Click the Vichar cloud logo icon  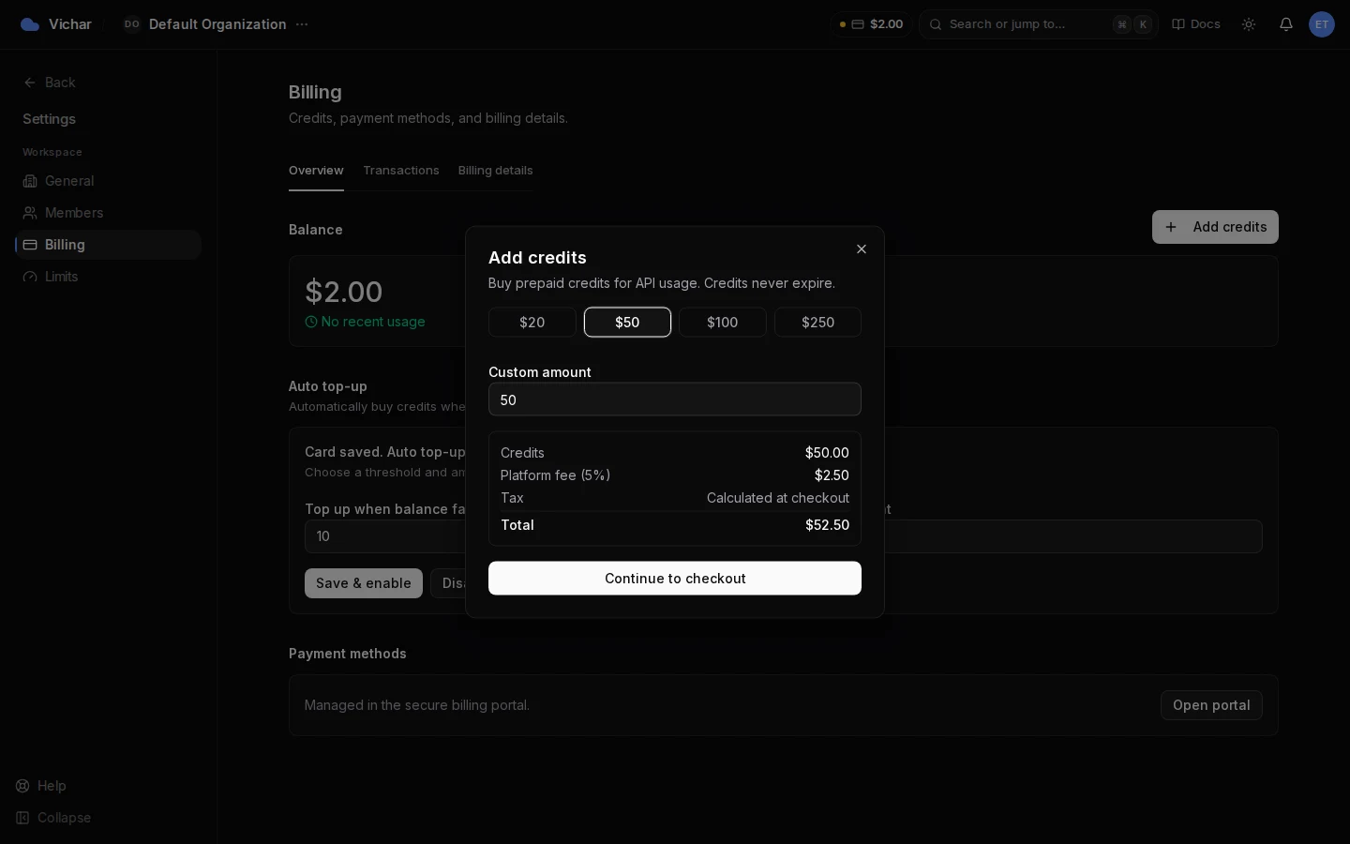tap(30, 24)
